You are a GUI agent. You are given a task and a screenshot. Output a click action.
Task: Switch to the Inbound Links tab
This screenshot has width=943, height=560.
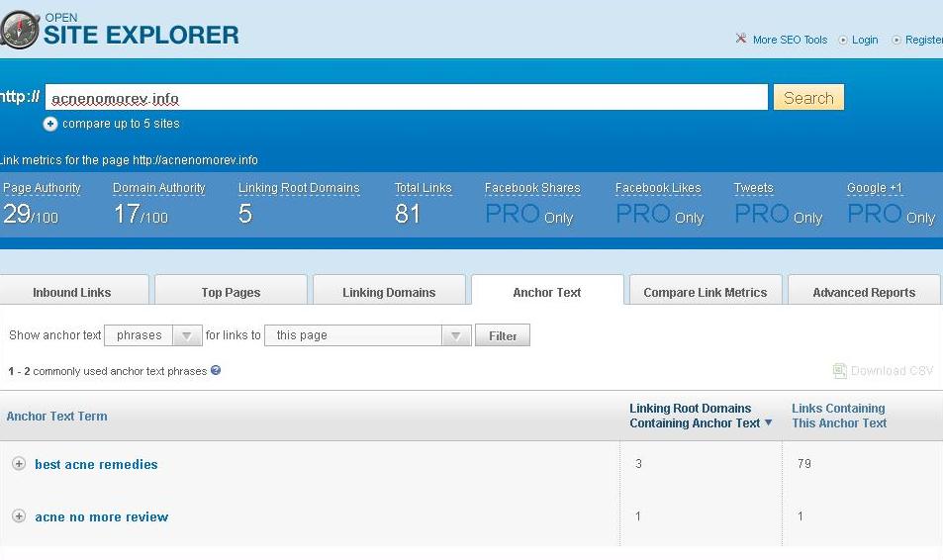[x=72, y=292]
